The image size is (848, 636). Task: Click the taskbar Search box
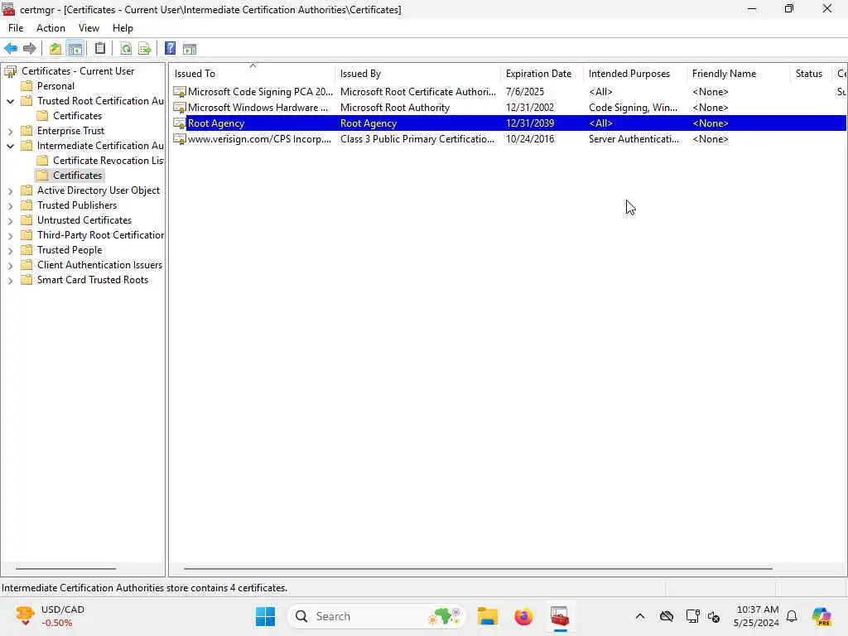tap(377, 616)
